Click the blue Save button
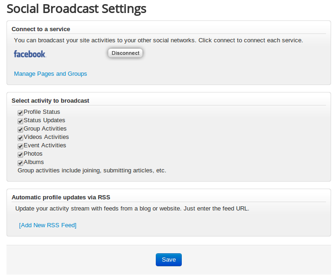This screenshot has width=332, height=276. (168, 260)
